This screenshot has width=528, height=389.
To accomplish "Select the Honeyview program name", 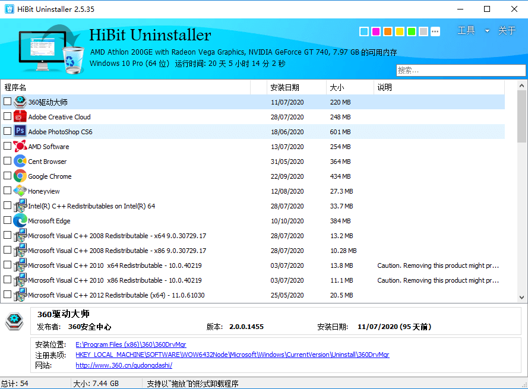I will [44, 191].
